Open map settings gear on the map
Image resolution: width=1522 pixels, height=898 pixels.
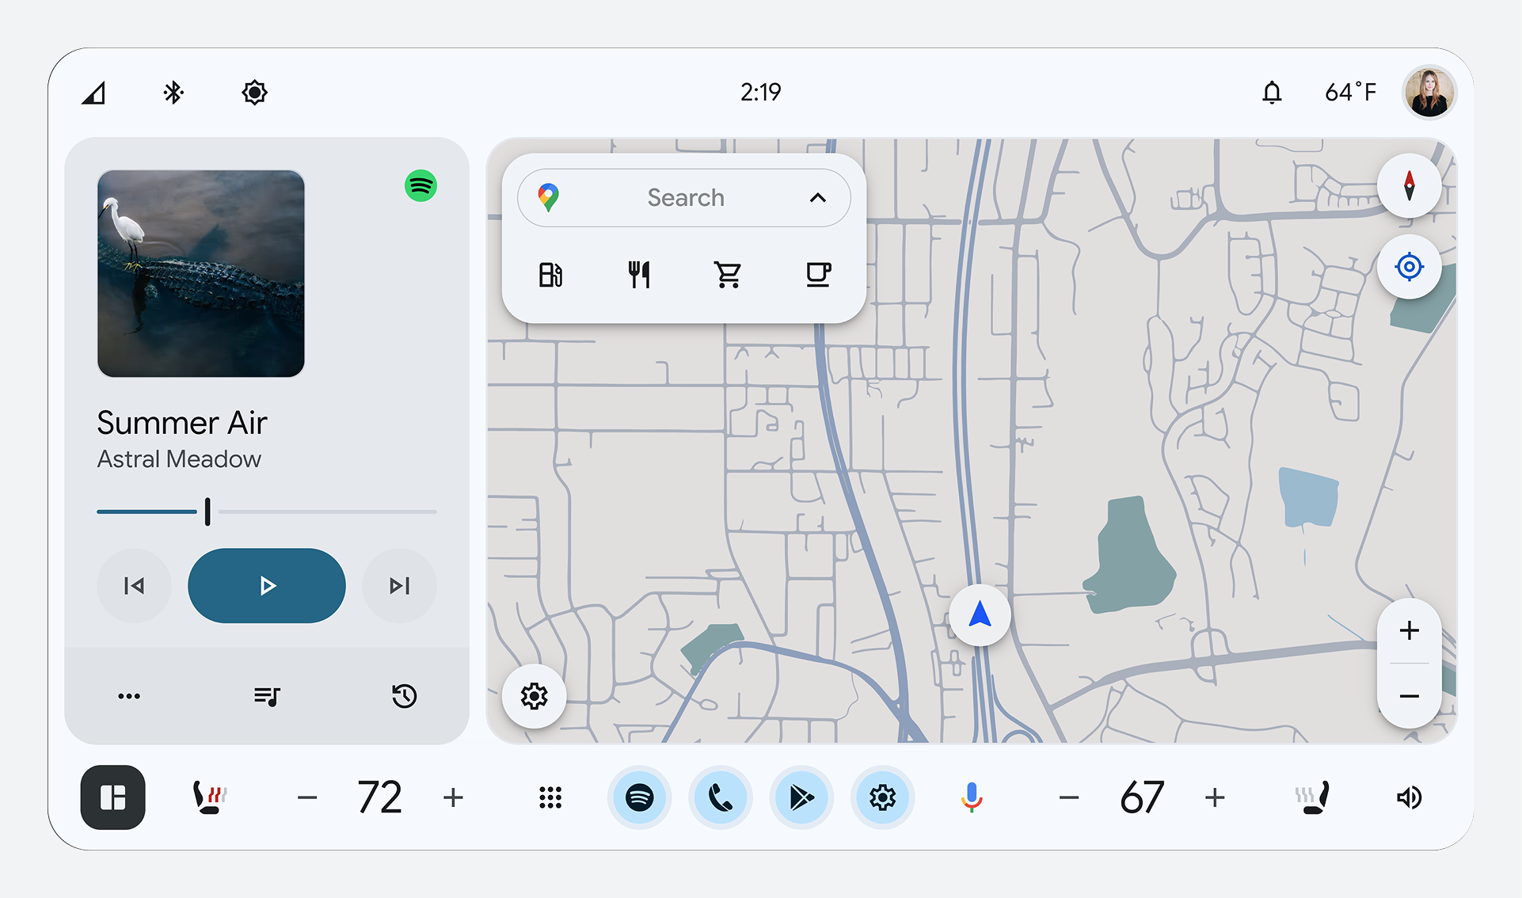coord(535,696)
